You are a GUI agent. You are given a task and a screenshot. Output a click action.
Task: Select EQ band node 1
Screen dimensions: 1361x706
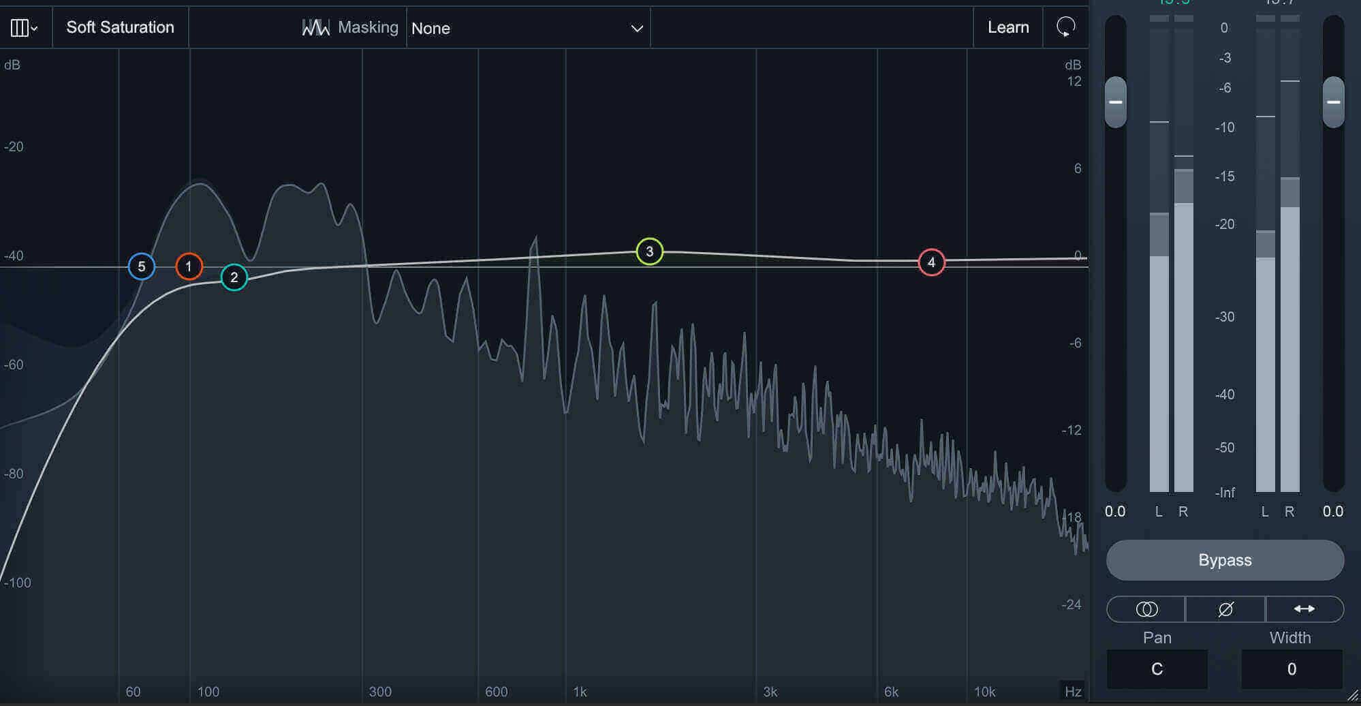189,266
